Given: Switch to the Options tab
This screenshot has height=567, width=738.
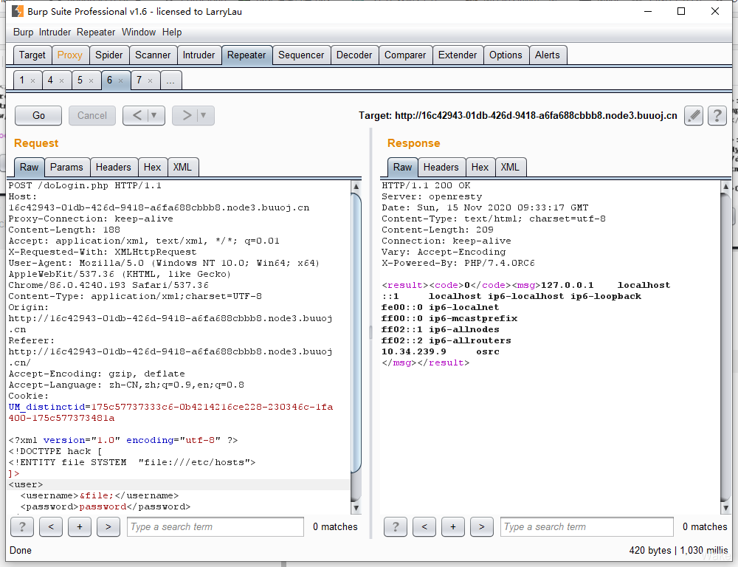Looking at the screenshot, I should pos(506,55).
